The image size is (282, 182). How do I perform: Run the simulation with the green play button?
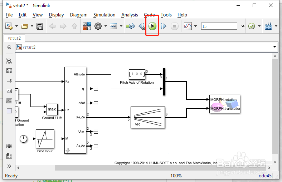pos(152,26)
